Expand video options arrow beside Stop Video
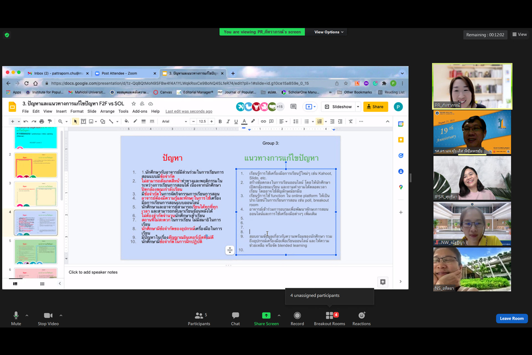This screenshot has width=532, height=355. 61,316
